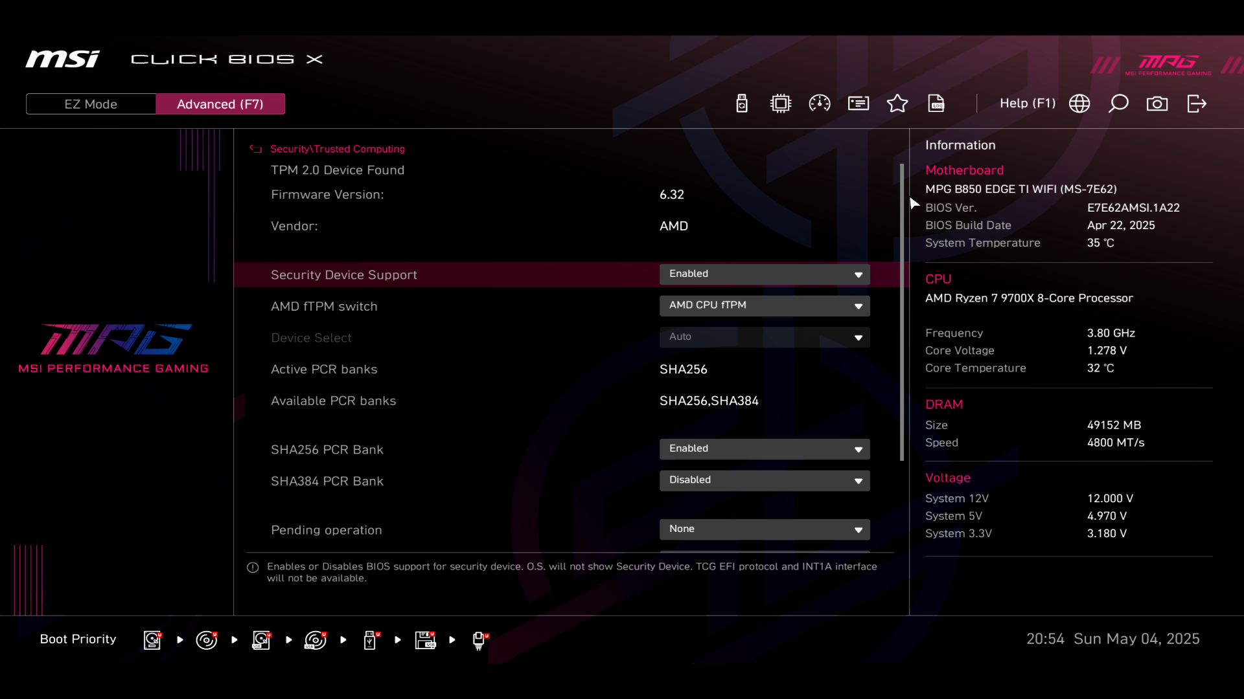
Task: Click the favorites star icon
Action: [x=897, y=104]
